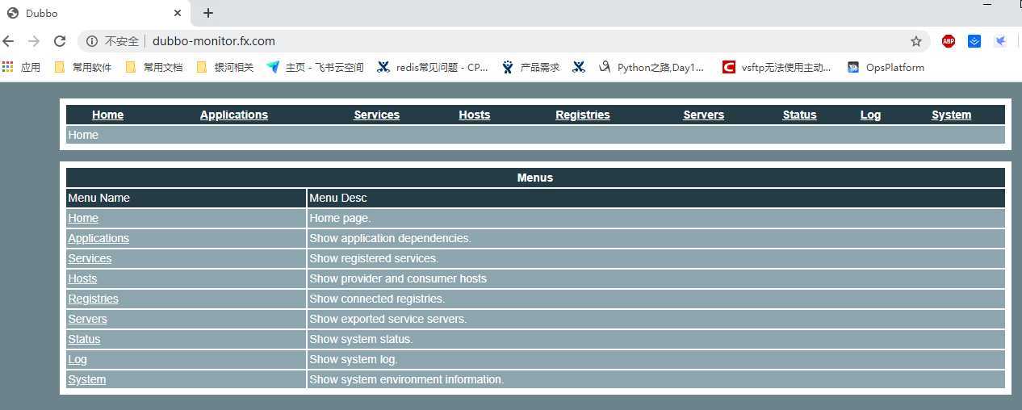Open System in the top navigation
This screenshot has height=410, width=1022.
952,115
